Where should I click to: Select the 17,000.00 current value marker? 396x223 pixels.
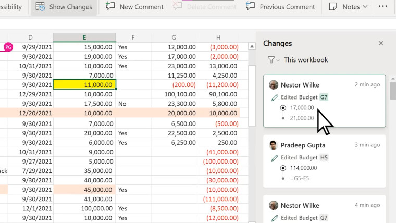[x=283, y=108]
